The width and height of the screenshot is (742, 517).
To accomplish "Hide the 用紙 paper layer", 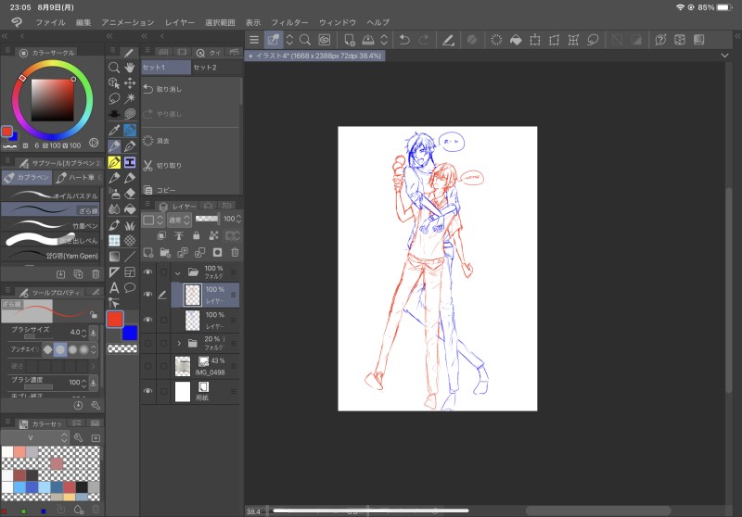I will [x=147, y=391].
